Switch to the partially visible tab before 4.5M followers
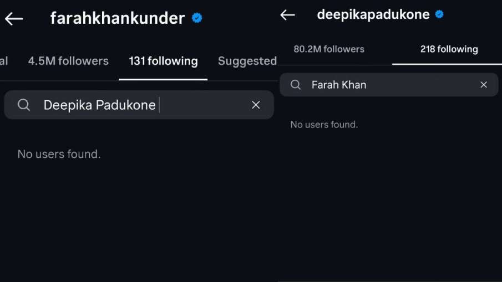502x282 pixels. point(4,61)
